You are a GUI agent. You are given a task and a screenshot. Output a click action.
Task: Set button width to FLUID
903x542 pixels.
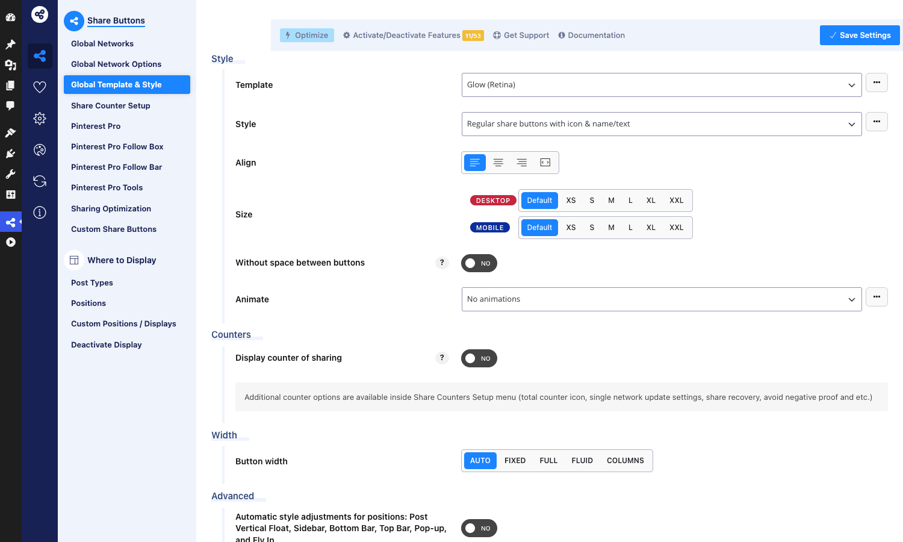[582, 461]
